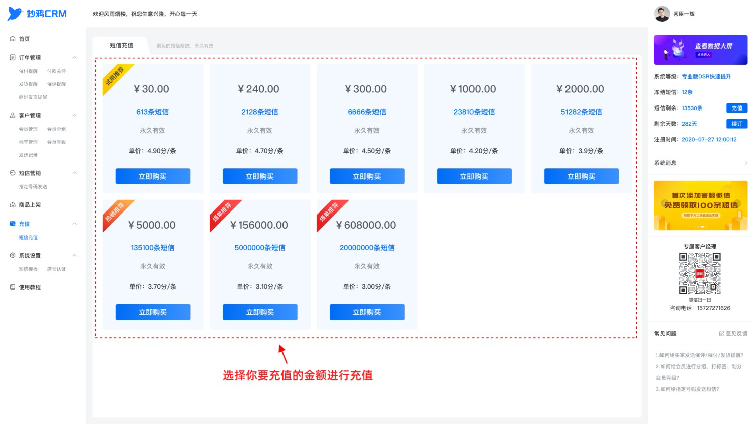Click the 充值 wallet icon in sidebar
Viewport: 754px width, 424px height.
point(13,224)
